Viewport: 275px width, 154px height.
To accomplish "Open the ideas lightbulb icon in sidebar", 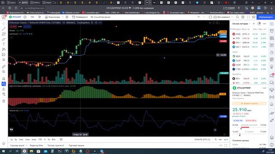I will (272, 67).
